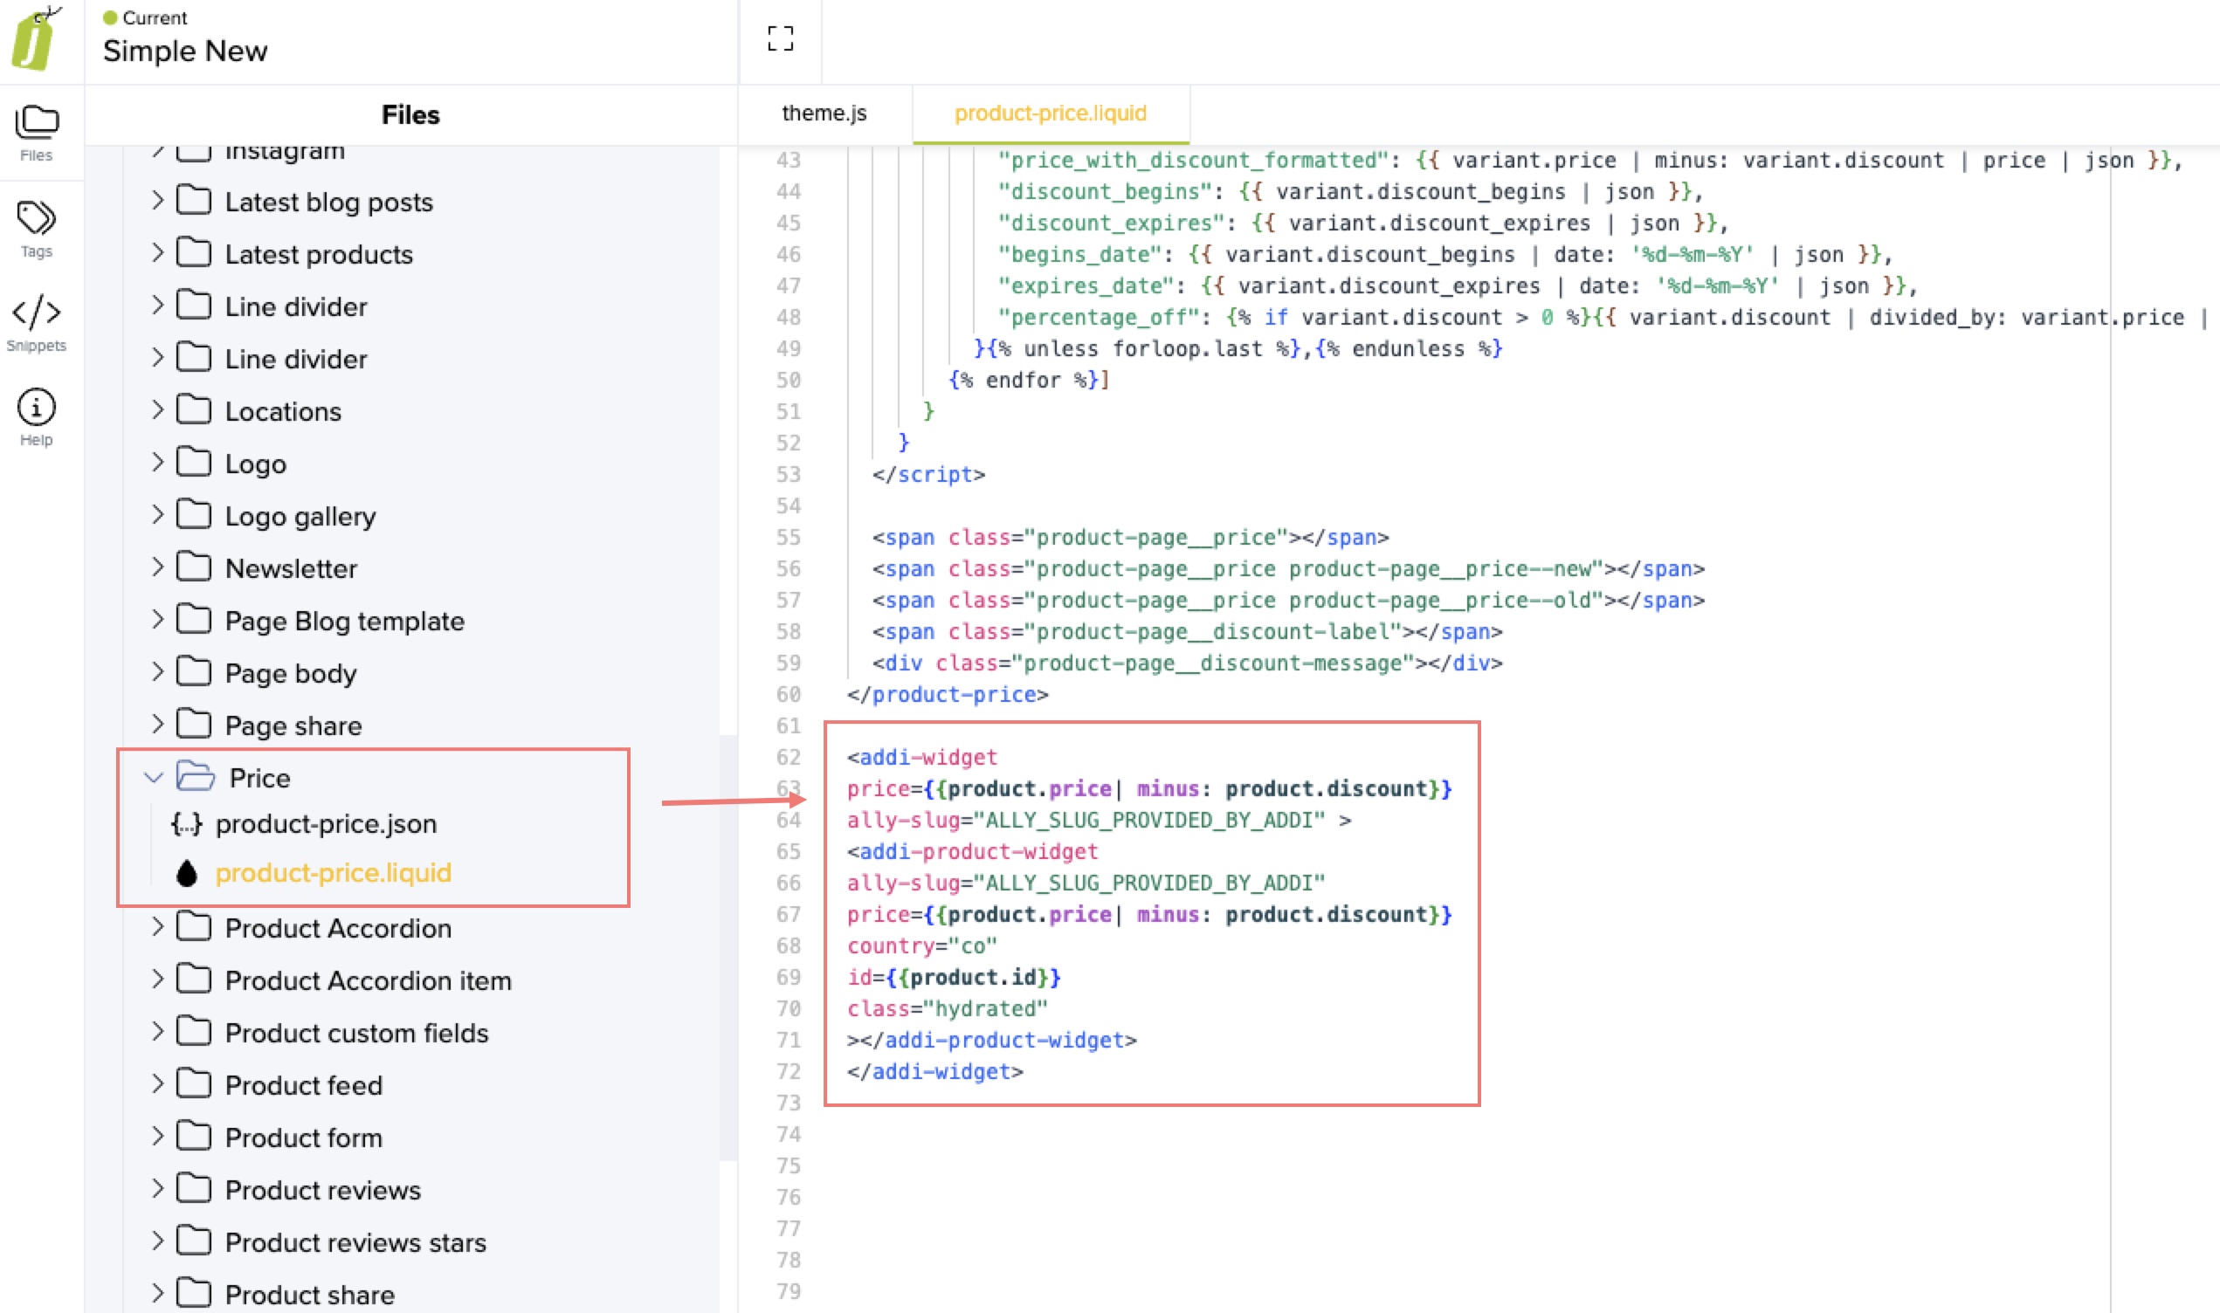Click the Product custom fields folder icon
This screenshot has width=2220, height=1313.
[193, 1032]
